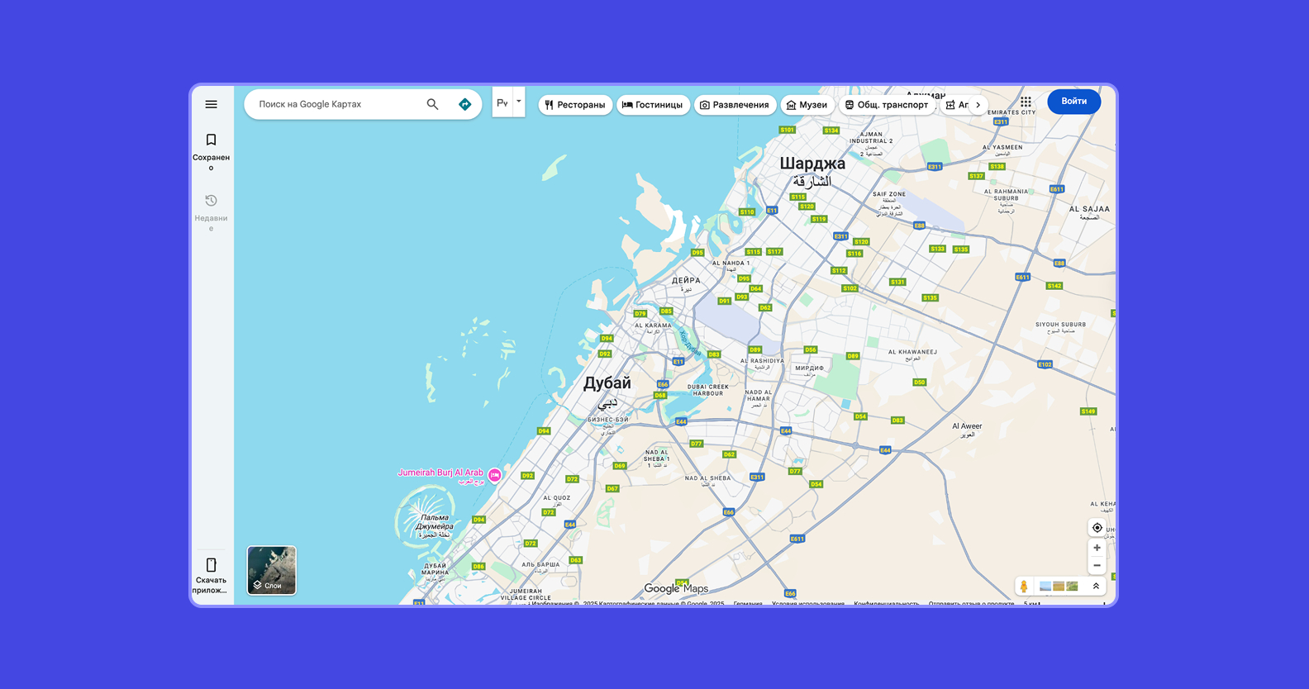Image resolution: width=1309 pixels, height=689 pixels.
Task: Click the Условия использования link
Action: pyautogui.click(x=808, y=604)
